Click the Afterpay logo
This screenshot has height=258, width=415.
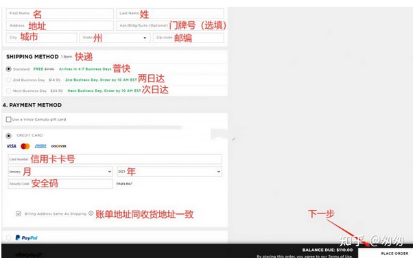click(x=28, y=255)
